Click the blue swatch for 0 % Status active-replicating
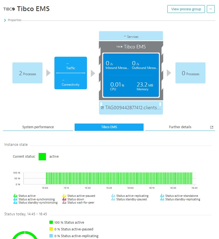 pos(51,236)
